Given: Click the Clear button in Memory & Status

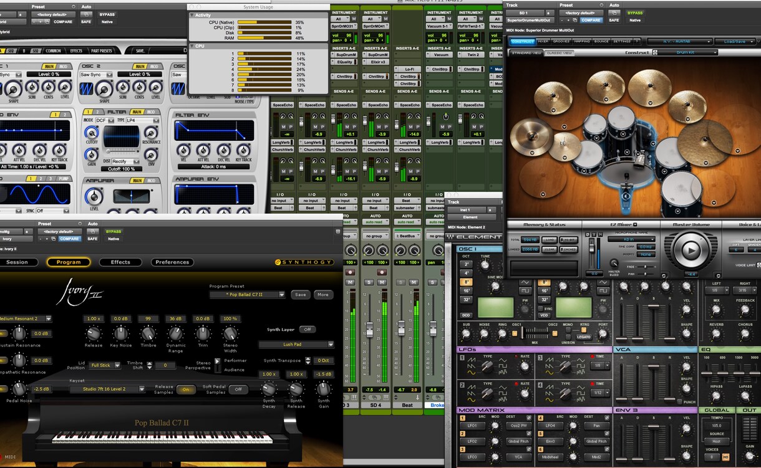Looking at the screenshot, I should 550,249.
